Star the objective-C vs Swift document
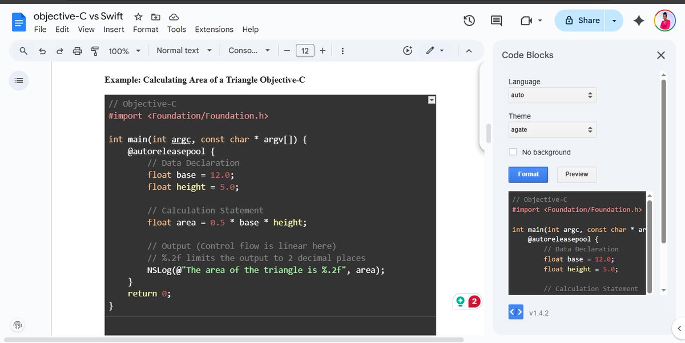The width and height of the screenshot is (685, 343). [138, 17]
